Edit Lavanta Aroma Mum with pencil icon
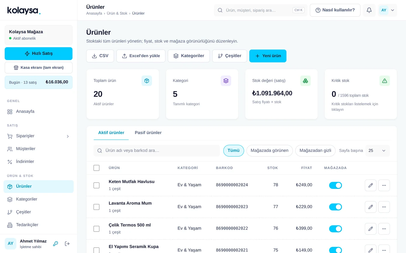 [x=371, y=207]
